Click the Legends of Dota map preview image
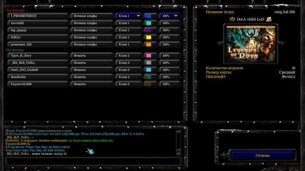Viewport: 305px width, 171px height. pyautogui.click(x=251, y=44)
